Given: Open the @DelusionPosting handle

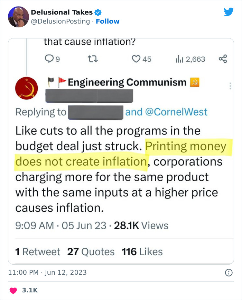Looking at the screenshot, I should coord(61,21).
